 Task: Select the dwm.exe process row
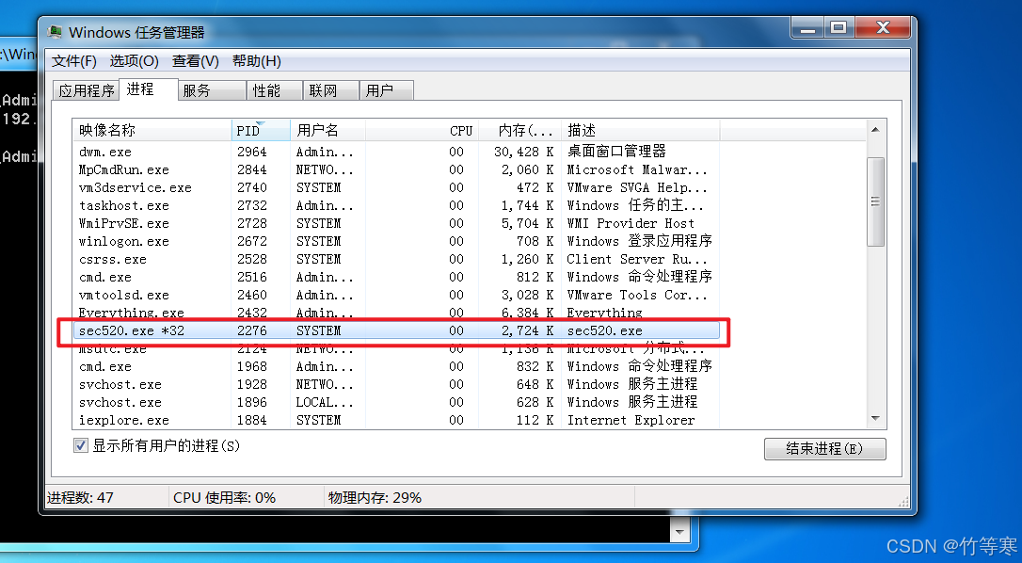pos(396,152)
